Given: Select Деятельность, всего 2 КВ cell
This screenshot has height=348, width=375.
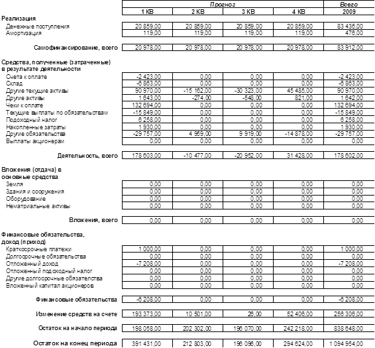Looking at the screenshot, I should (197, 156).
